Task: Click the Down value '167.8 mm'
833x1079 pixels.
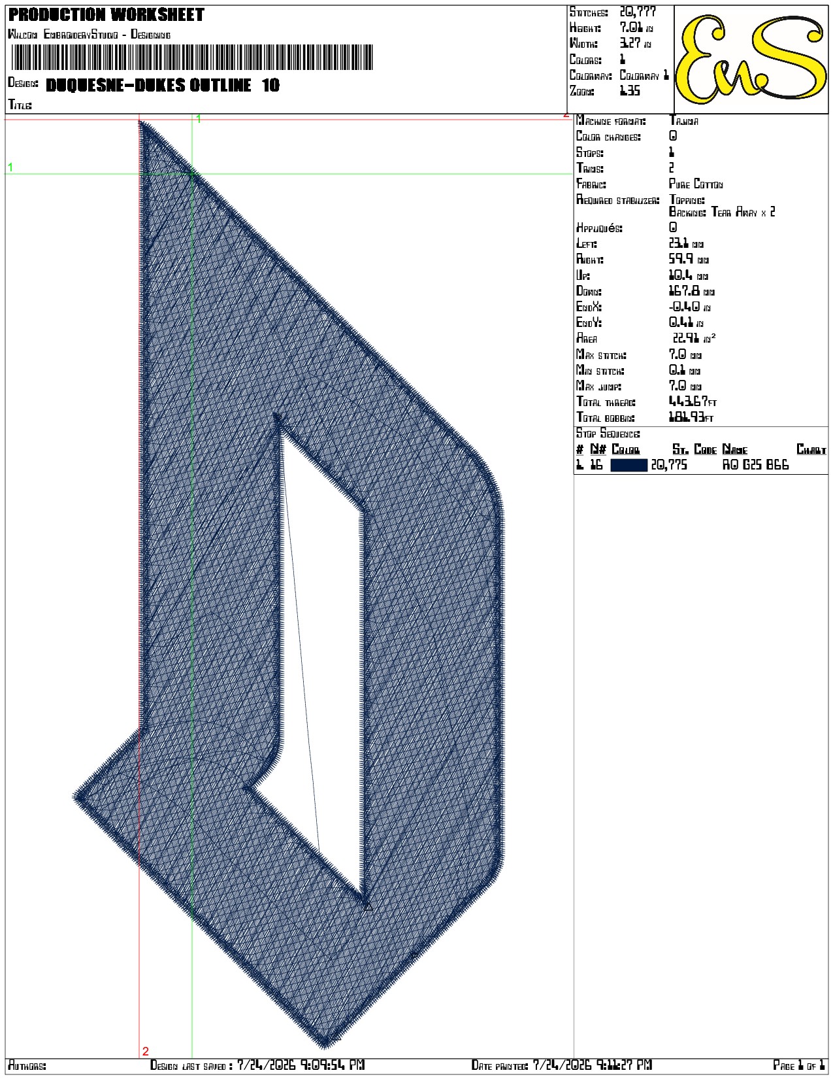Action: click(x=692, y=291)
